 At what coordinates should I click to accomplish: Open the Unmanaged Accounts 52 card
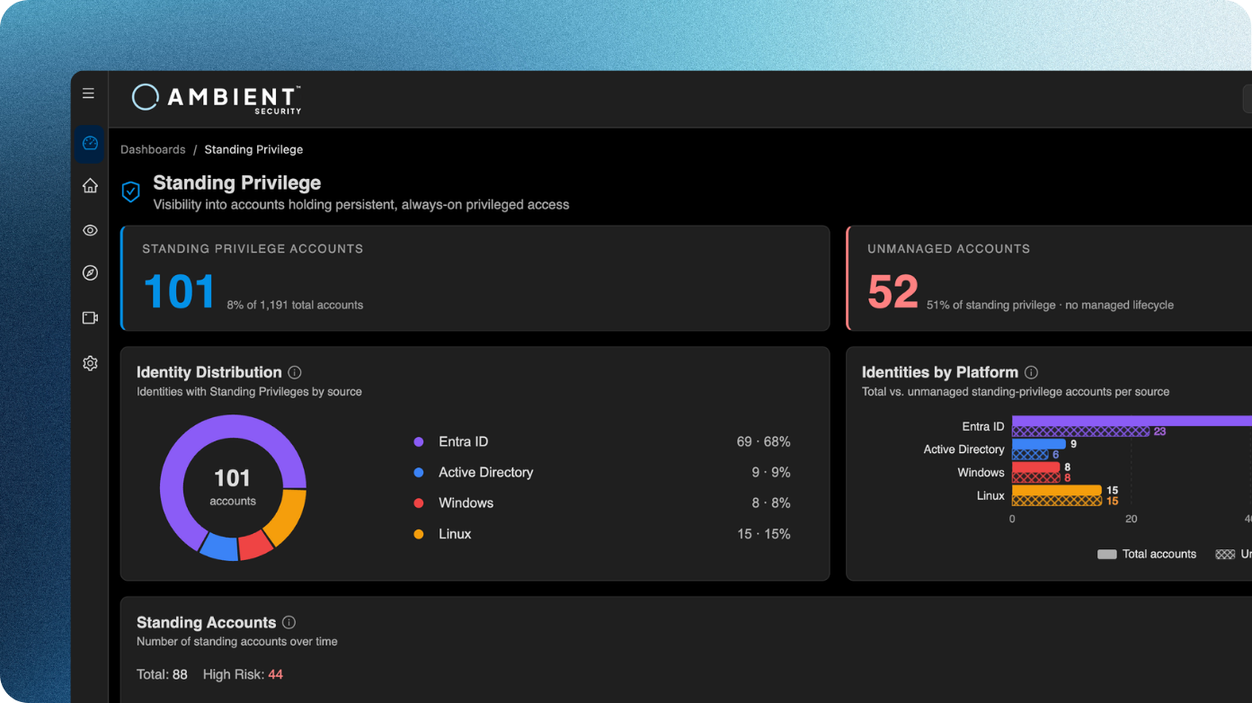click(x=1049, y=278)
